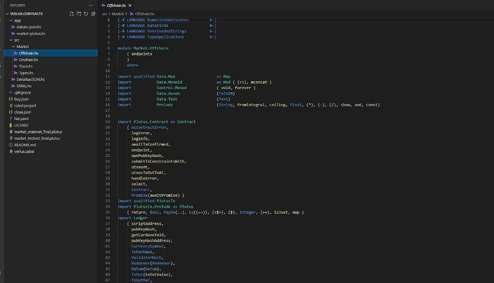Click the Haskell icon in Offchain.hs tab
The width and height of the screenshot is (494, 283).
[103, 5]
